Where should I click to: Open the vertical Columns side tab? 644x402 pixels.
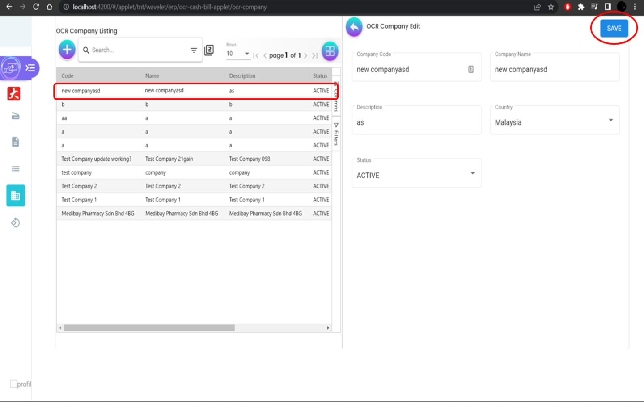point(336,96)
